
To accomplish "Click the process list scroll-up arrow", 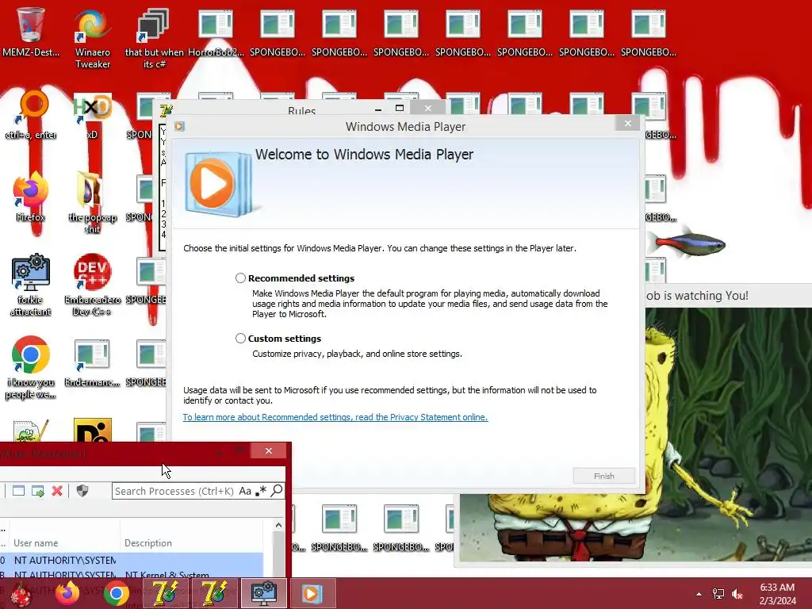I will (x=278, y=526).
